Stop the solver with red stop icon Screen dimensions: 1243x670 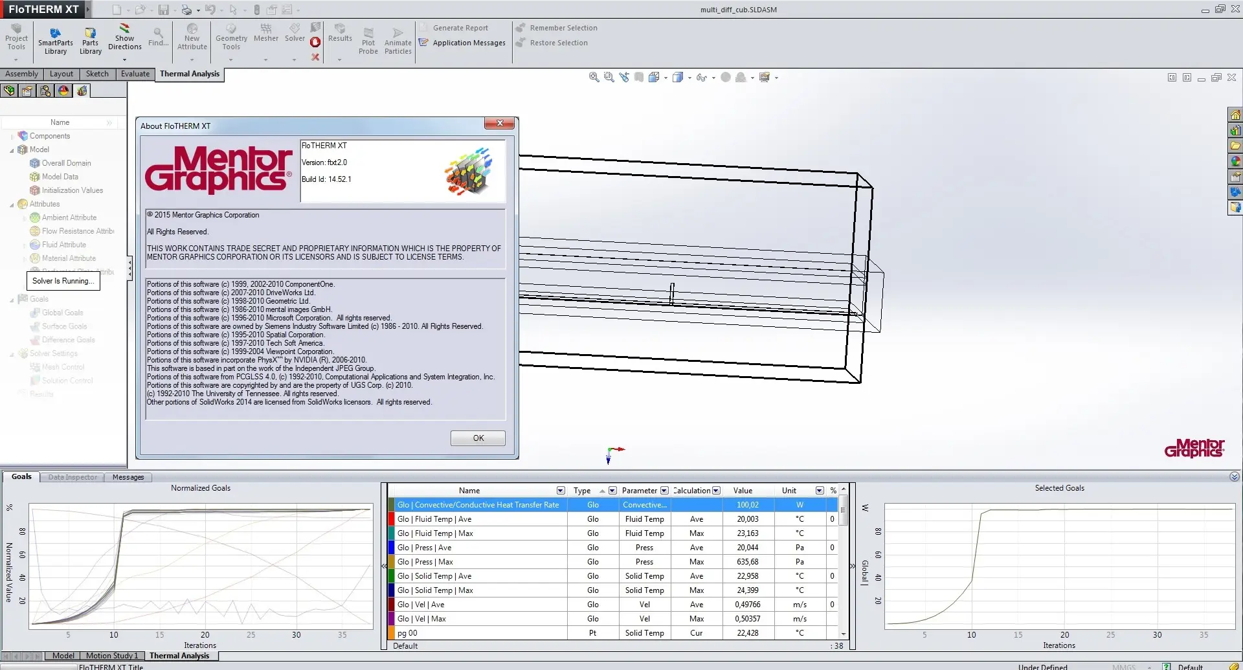pos(315,42)
